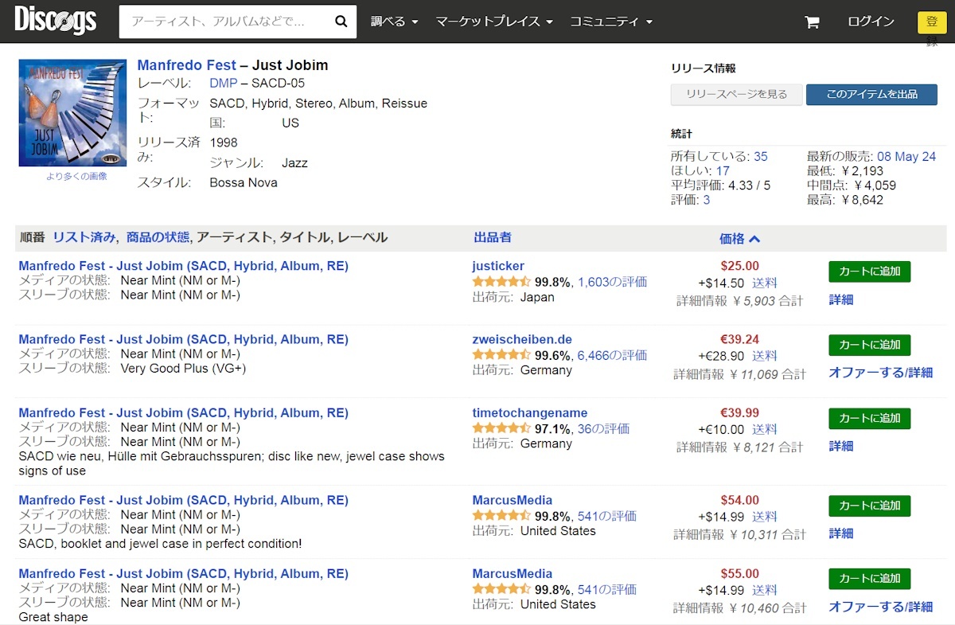Open the コミュニティ dropdown menu
The width and height of the screenshot is (955, 625).
point(610,21)
